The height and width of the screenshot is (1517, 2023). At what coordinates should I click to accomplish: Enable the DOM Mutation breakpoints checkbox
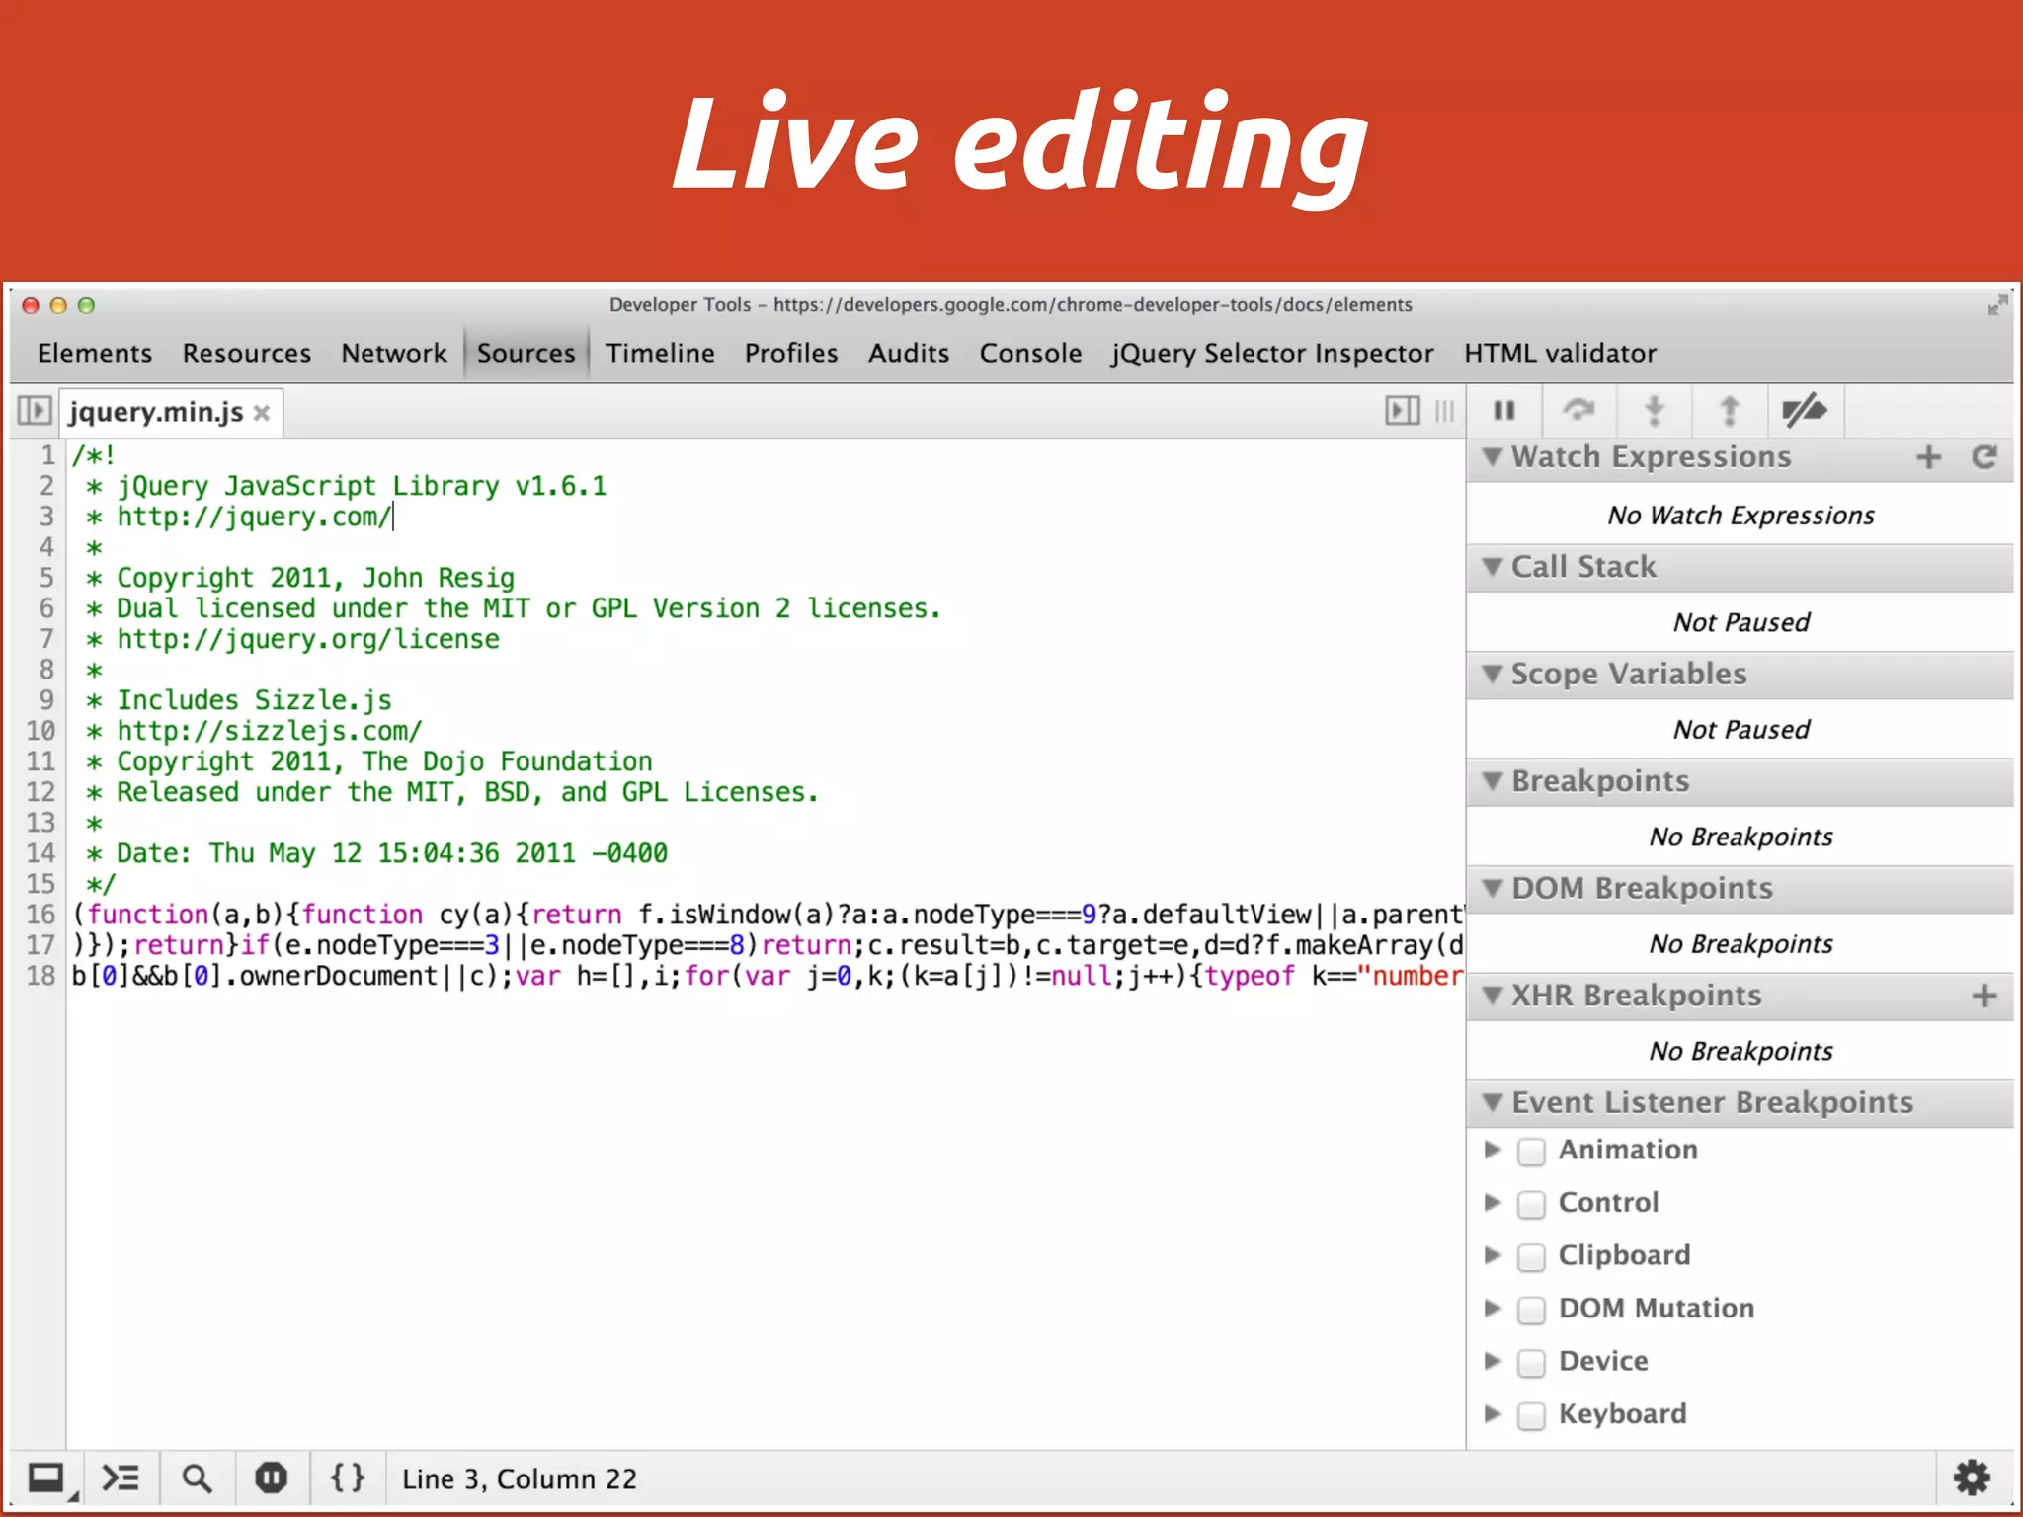pyautogui.click(x=1531, y=1310)
